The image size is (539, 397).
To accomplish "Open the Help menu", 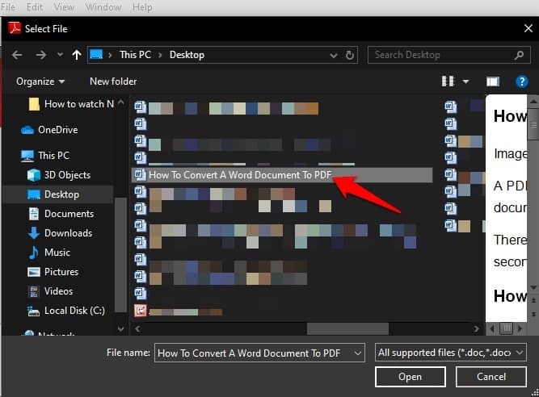I will (x=142, y=7).
